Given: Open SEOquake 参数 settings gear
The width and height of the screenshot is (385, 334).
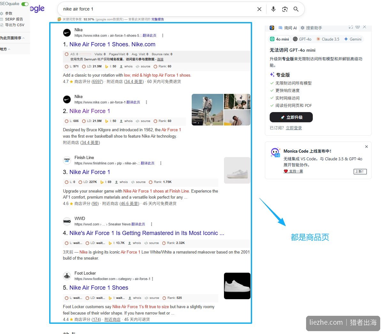Looking at the screenshot, I should pos(2,13).
